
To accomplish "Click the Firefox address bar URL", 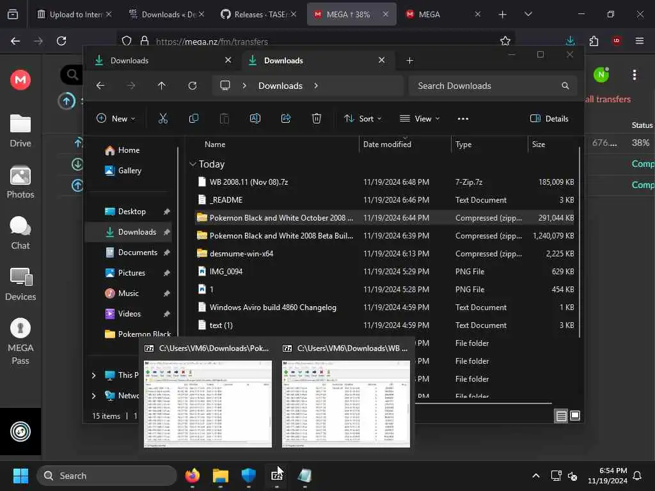I will point(212,42).
